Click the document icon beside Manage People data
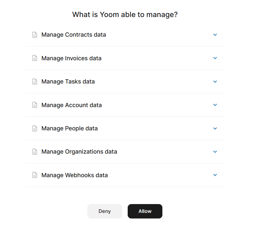 pos(35,128)
